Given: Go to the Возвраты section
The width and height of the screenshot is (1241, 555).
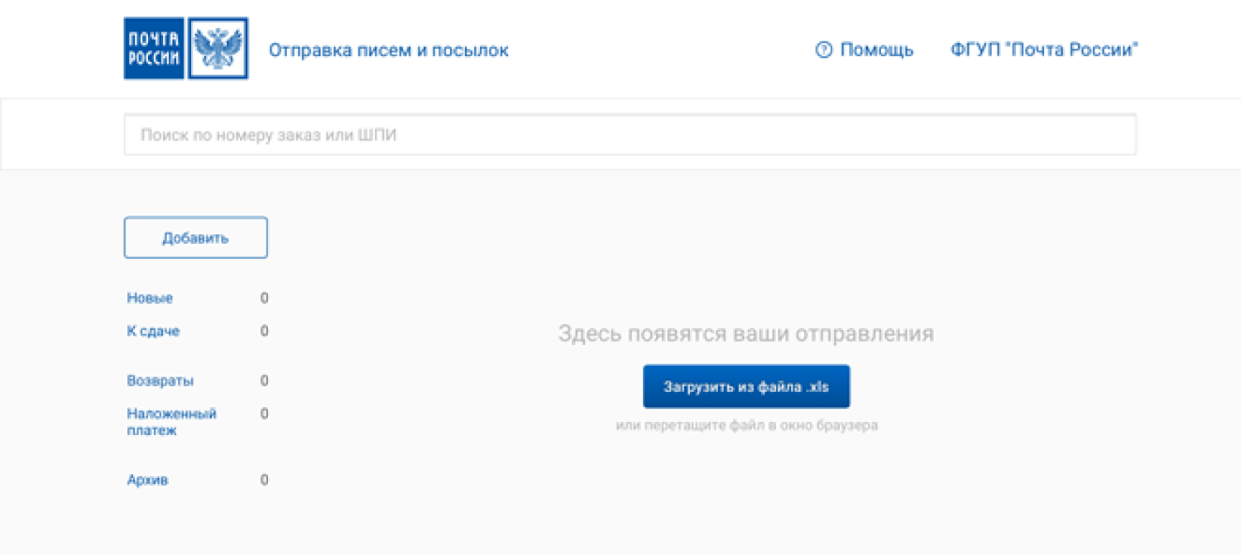Looking at the screenshot, I should 161,381.
